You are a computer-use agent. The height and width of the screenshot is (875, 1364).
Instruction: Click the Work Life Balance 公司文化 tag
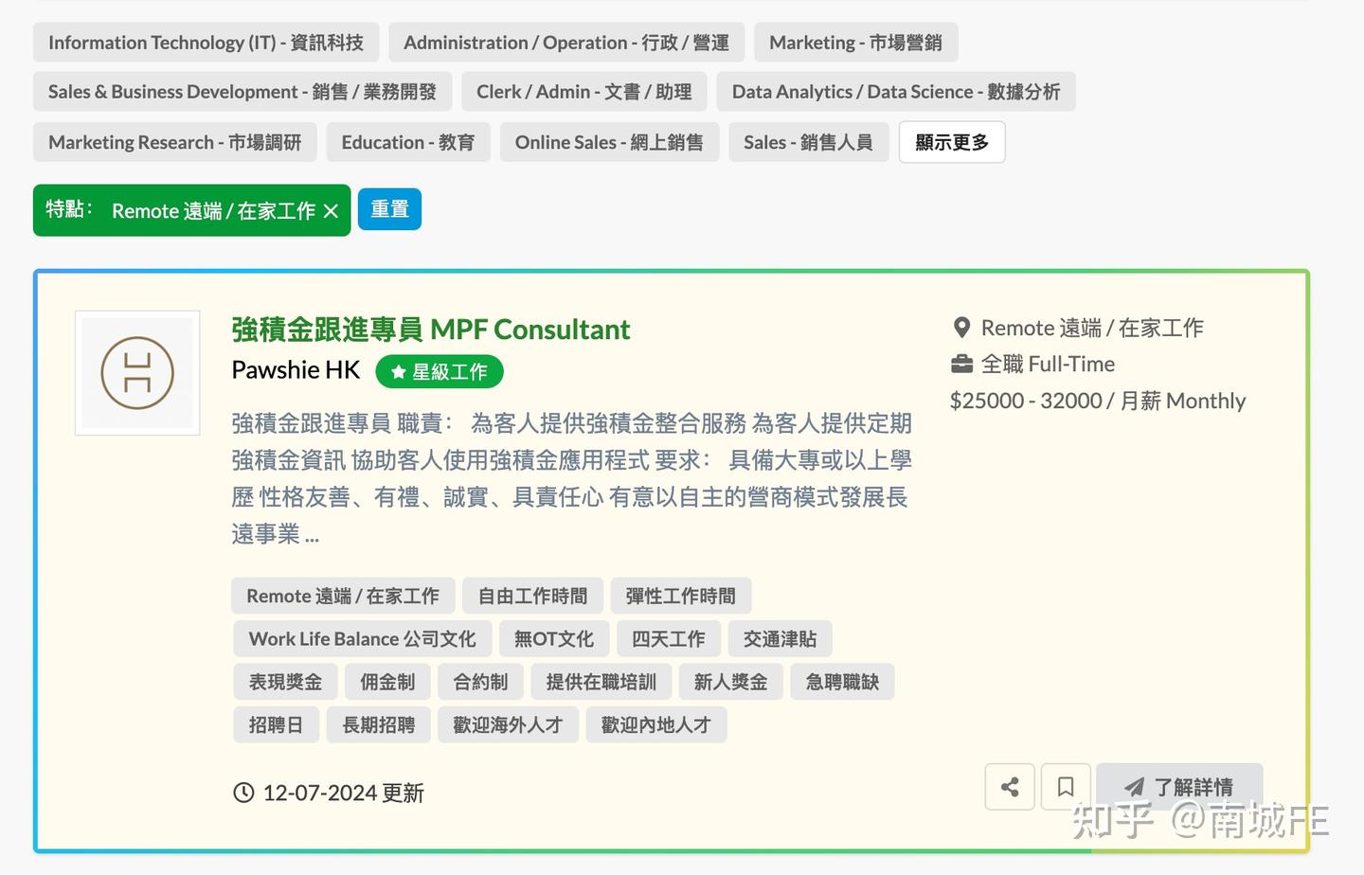362,639
